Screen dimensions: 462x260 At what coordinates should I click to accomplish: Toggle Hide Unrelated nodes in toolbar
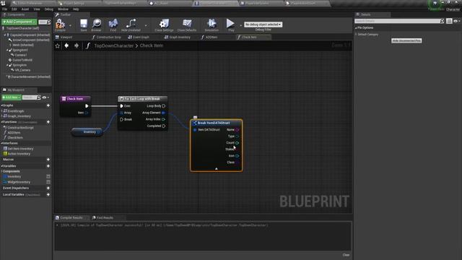tap(131, 24)
